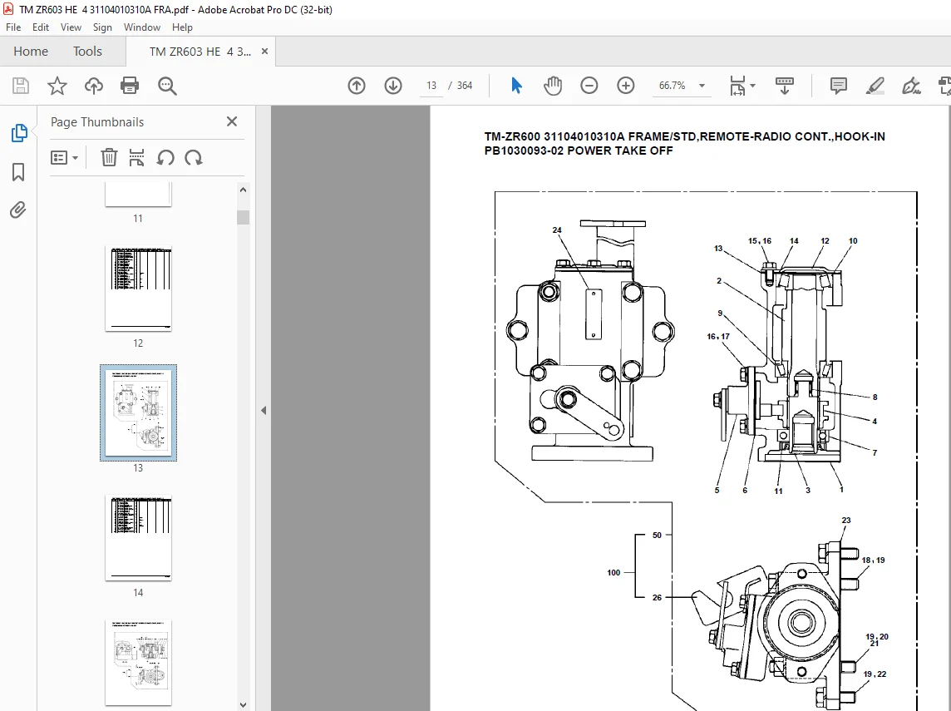Click the Save file icon
The image size is (951, 711).
21,86
